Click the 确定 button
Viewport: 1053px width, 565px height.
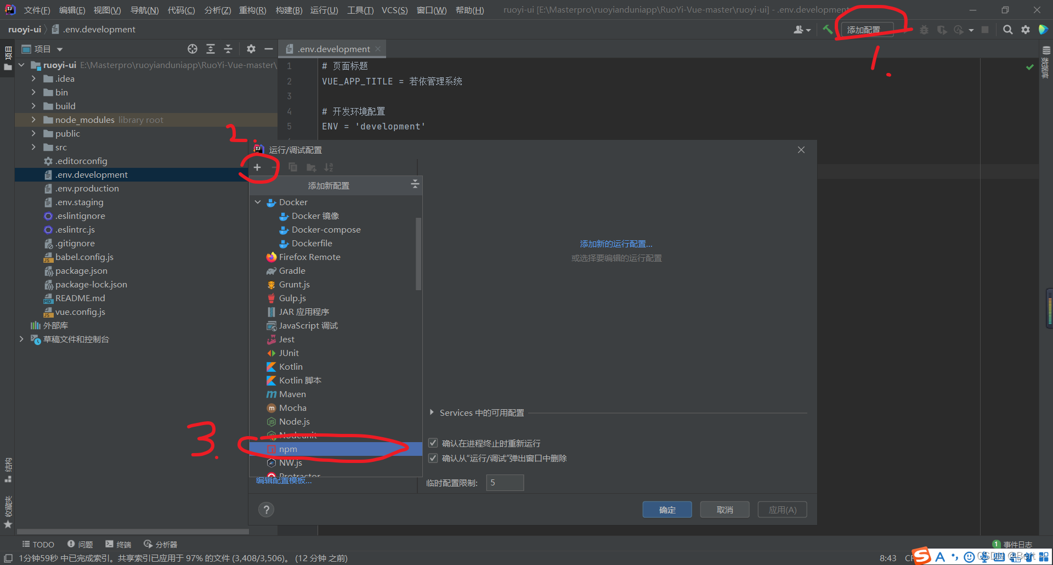click(667, 510)
